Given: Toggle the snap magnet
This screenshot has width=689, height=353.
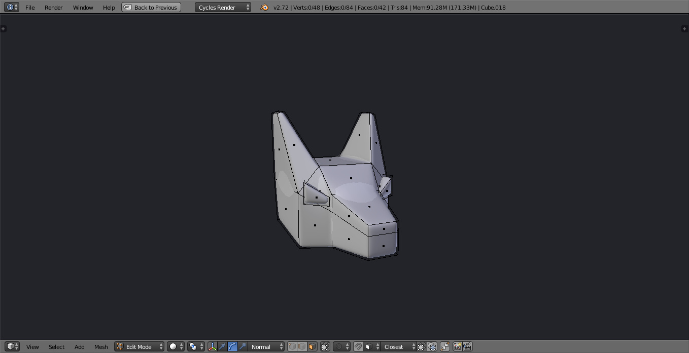Looking at the screenshot, I should coord(358,346).
